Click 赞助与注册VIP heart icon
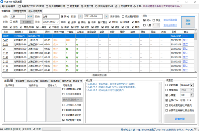The image size is (199, 131). pos(96,6)
